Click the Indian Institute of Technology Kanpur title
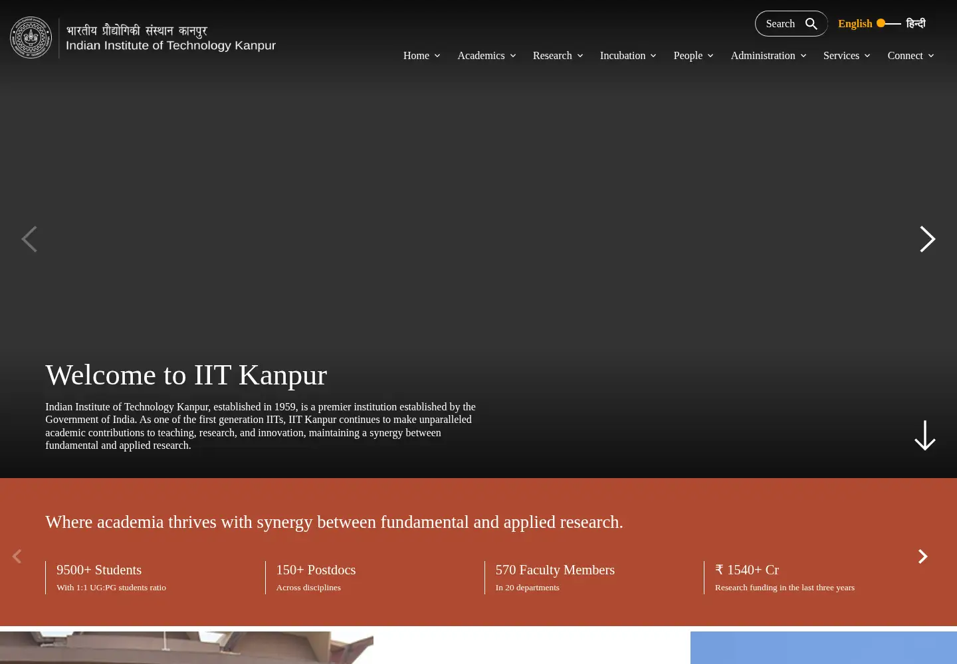This screenshot has width=957, height=664. 171,45
